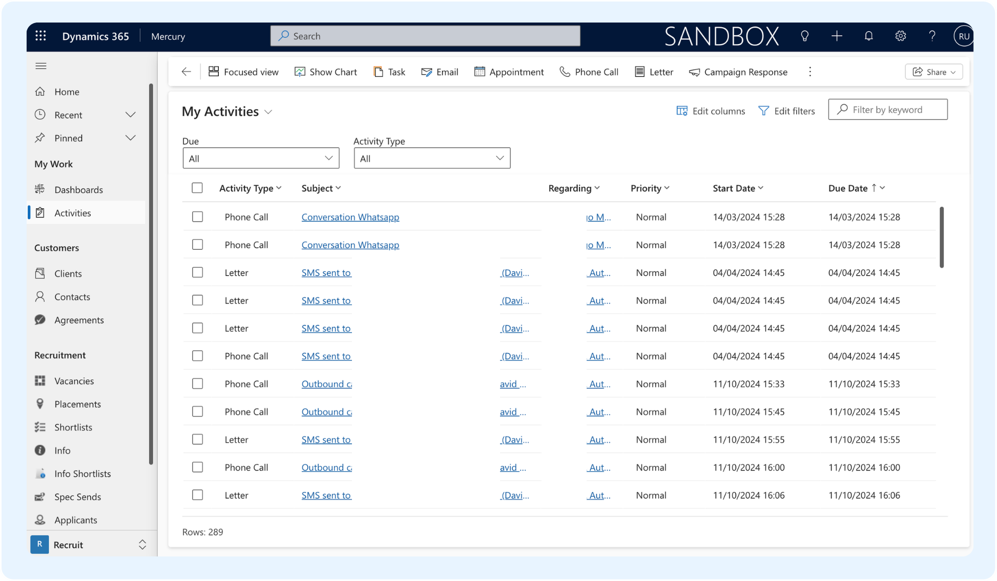Create a new Email activity
The width and height of the screenshot is (997, 581).
[x=440, y=72]
